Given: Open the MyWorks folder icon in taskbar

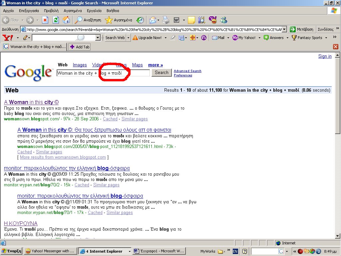Looking at the screenshot, I should [x=220, y=251].
